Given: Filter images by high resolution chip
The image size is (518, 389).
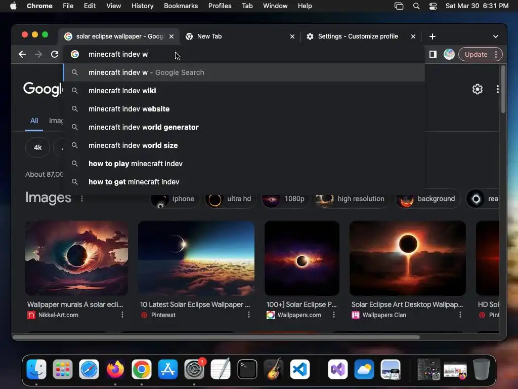Looking at the screenshot, I should [352, 199].
